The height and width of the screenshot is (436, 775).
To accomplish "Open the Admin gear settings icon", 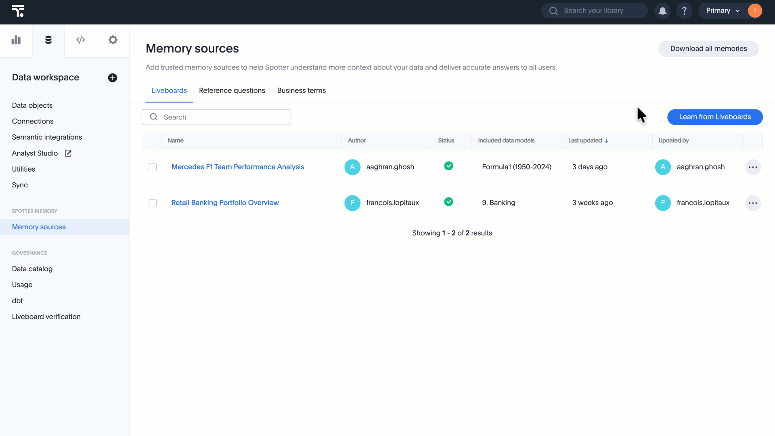I will click(113, 40).
